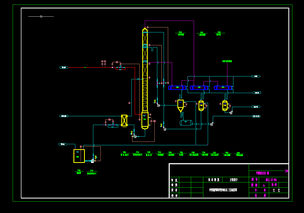
Task: Select the E102 heat exchanger symbol
Action: click(124, 120)
